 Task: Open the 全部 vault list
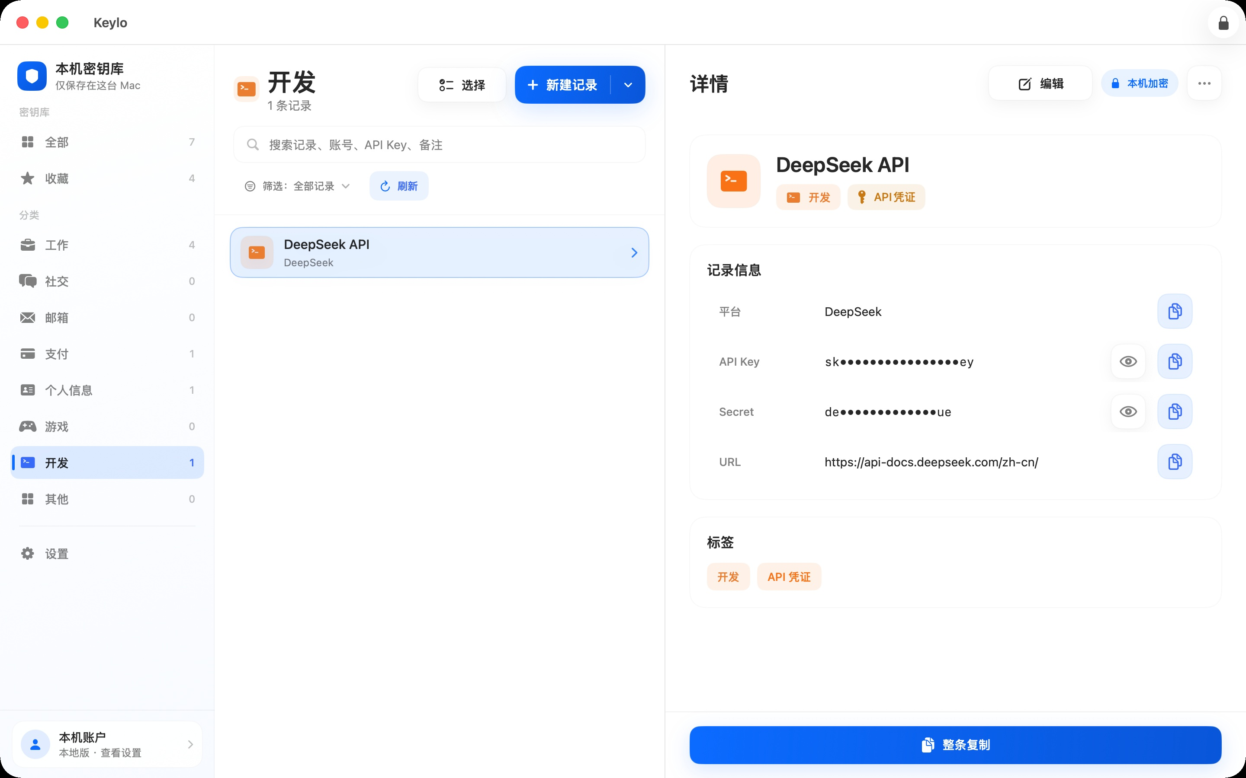[107, 142]
